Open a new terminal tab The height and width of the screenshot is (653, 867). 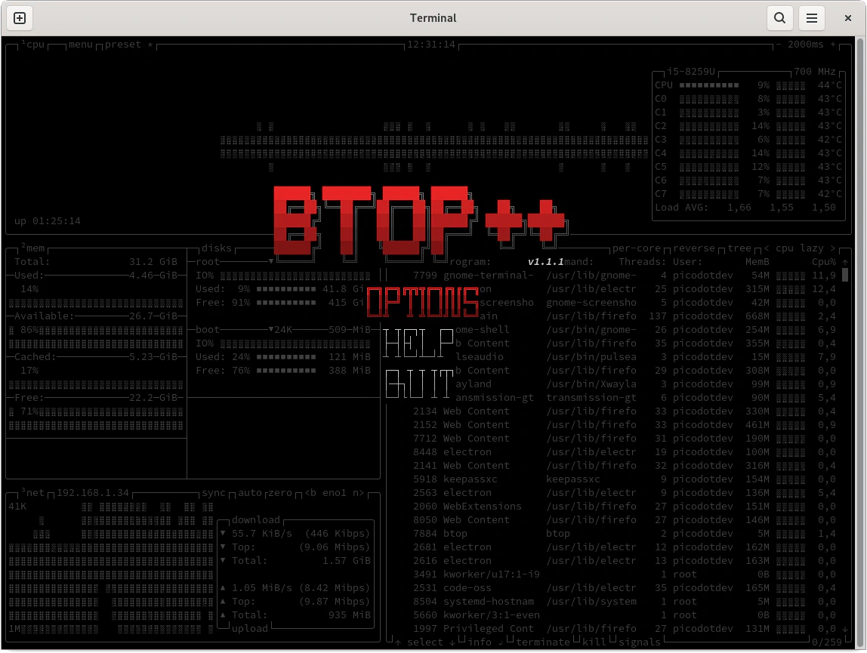point(20,18)
